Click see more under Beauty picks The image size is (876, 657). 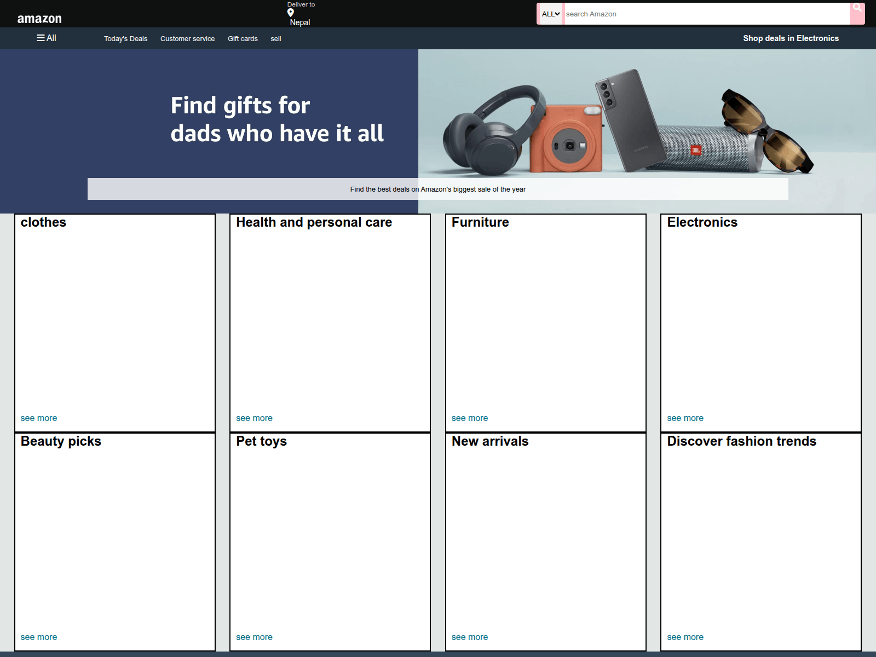click(x=39, y=637)
